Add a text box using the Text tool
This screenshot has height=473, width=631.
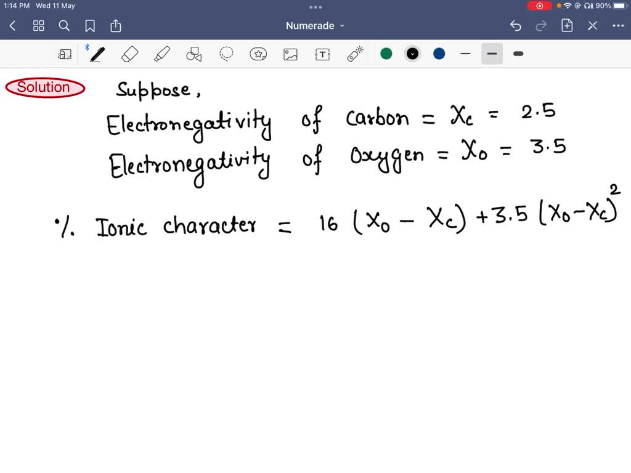(322, 54)
